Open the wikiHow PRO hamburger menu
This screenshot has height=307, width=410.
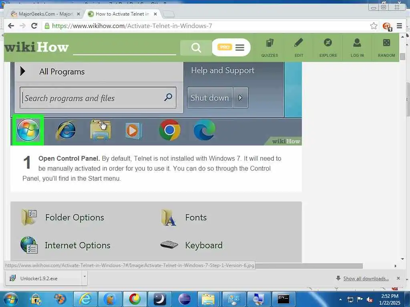pos(239,48)
